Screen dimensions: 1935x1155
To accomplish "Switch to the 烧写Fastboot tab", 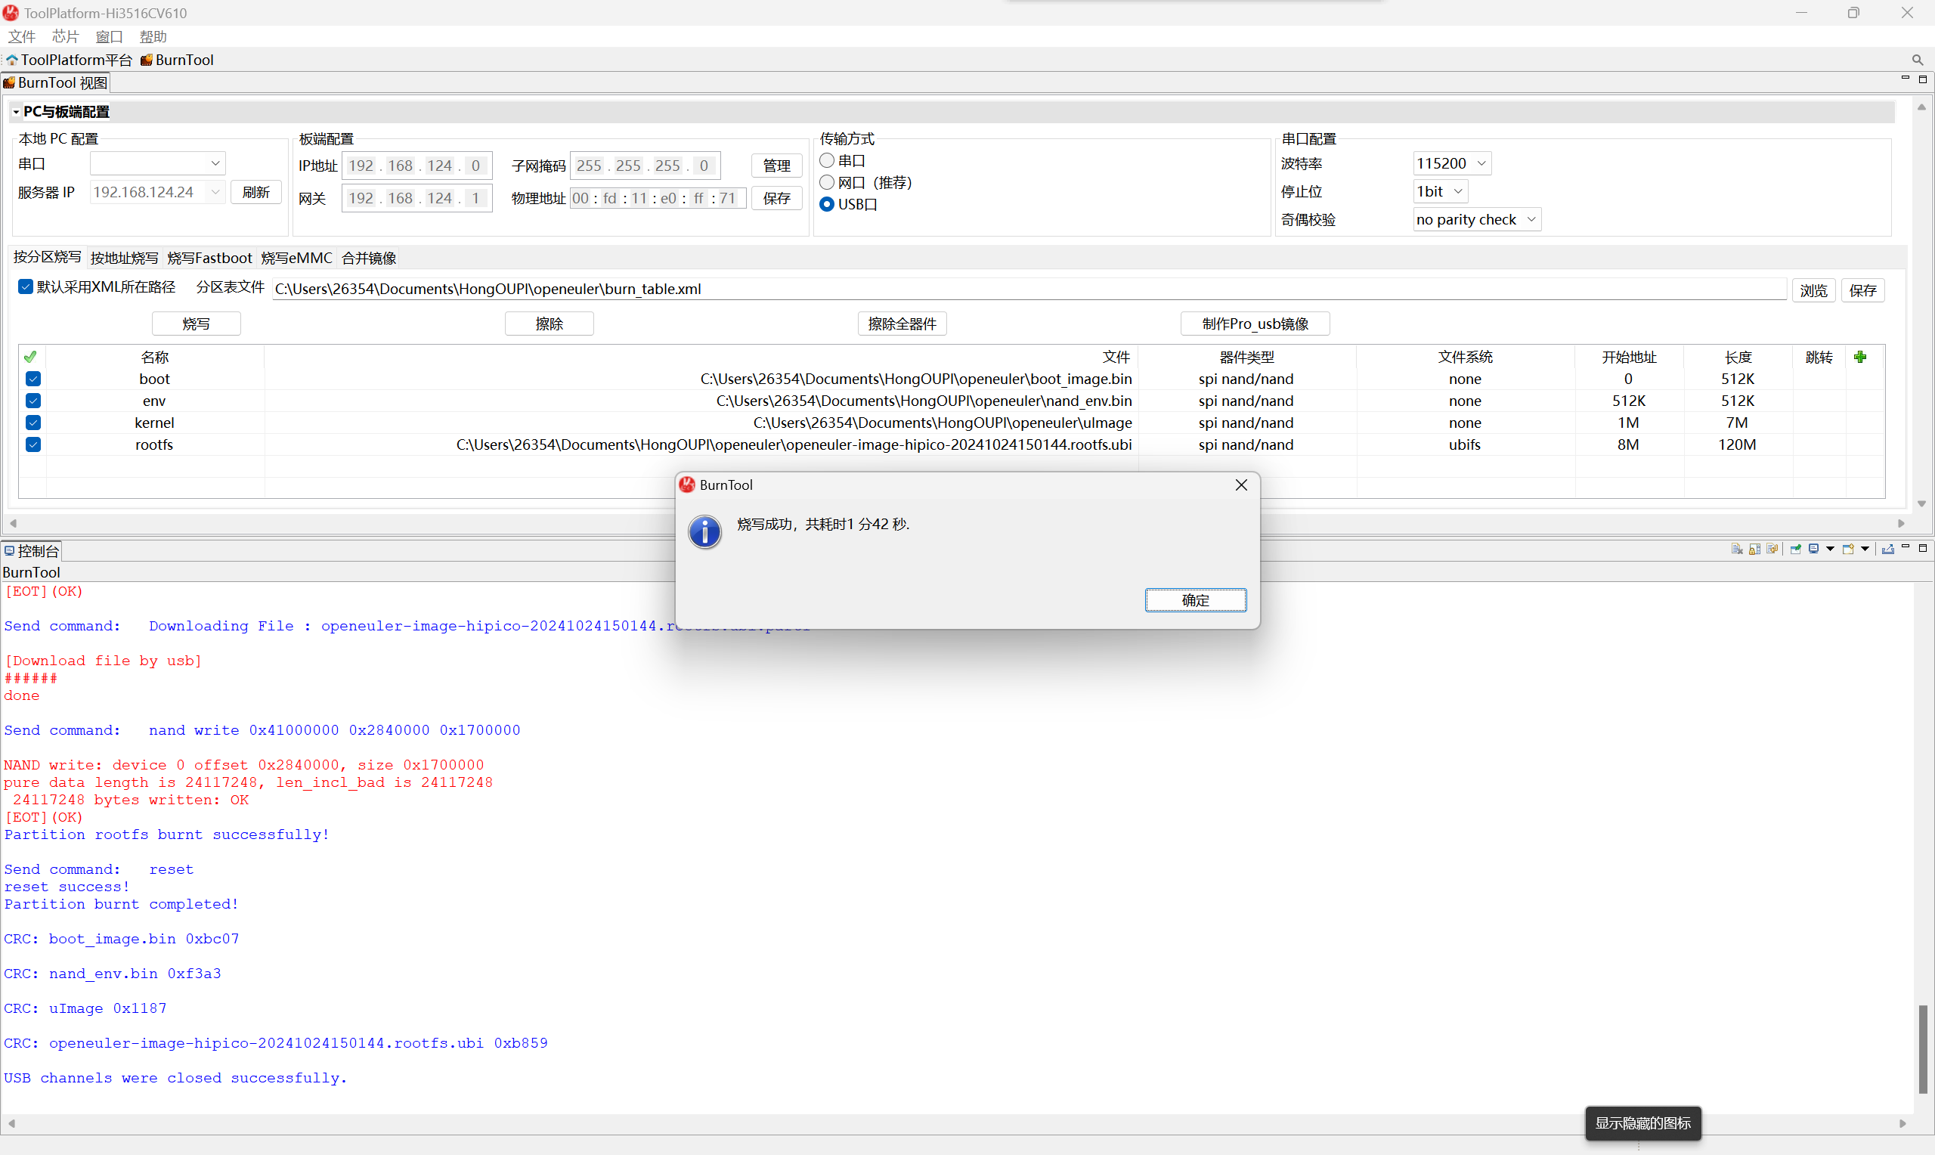I will pyautogui.click(x=209, y=258).
